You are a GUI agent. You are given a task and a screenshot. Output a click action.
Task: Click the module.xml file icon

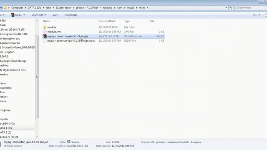45,32
